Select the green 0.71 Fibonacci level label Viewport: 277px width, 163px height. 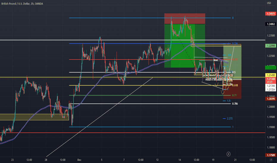click(234, 95)
